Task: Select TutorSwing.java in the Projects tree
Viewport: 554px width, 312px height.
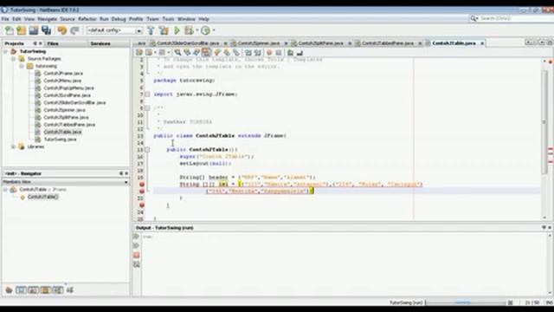Action: coord(60,140)
